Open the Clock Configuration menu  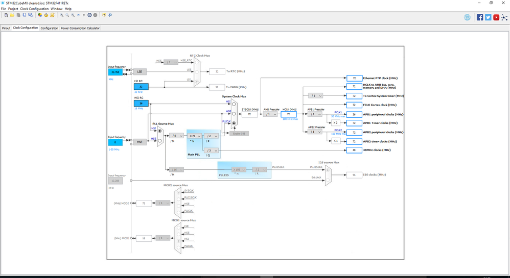(x=34, y=9)
